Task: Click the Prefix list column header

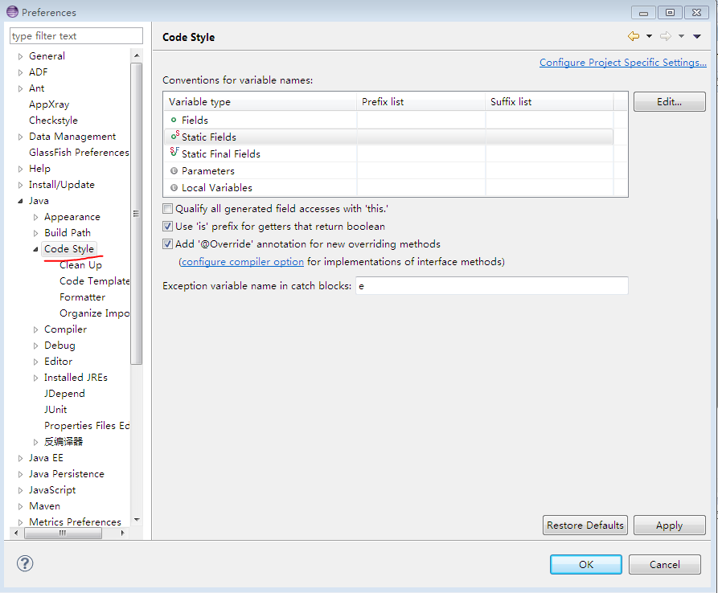Action: point(421,101)
